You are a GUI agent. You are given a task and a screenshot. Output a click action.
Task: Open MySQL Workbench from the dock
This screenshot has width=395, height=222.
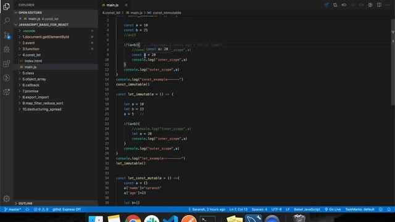click(253, 218)
